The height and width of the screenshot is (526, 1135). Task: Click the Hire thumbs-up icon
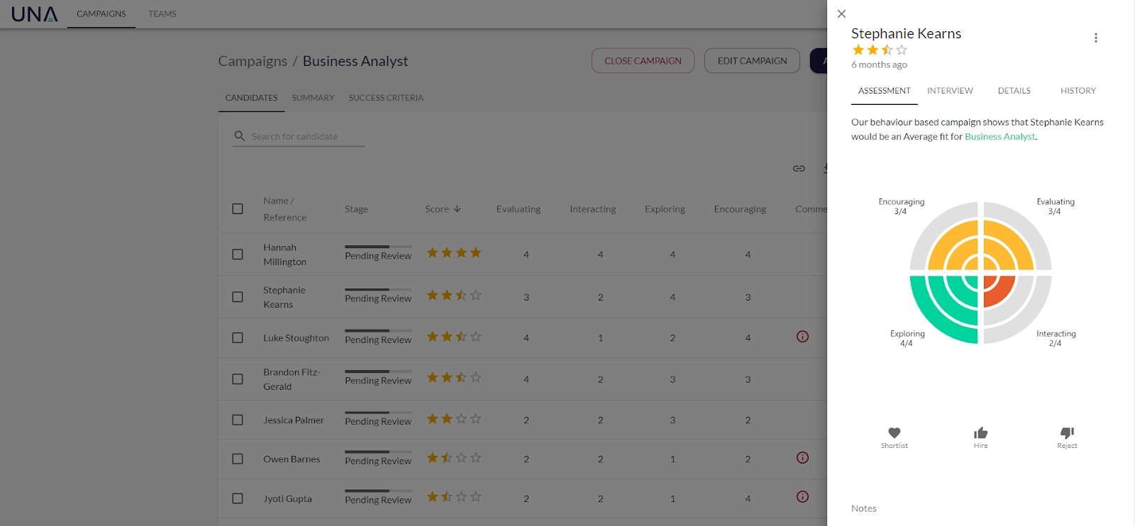pos(980,432)
